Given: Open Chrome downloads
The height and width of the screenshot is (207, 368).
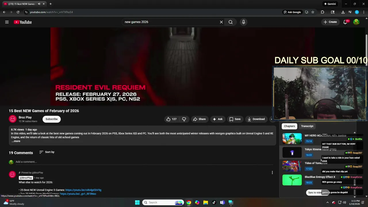Looking at the screenshot, I should (x=343, y=12).
